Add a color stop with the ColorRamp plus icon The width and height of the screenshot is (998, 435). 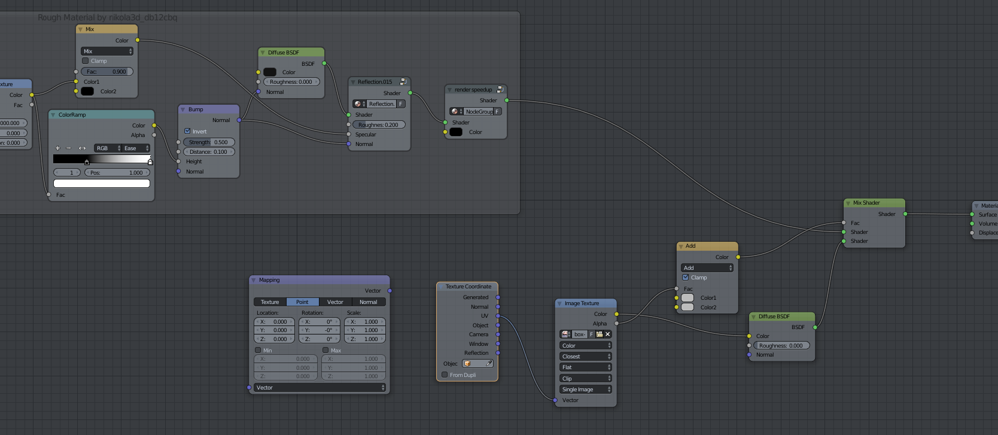(57, 148)
